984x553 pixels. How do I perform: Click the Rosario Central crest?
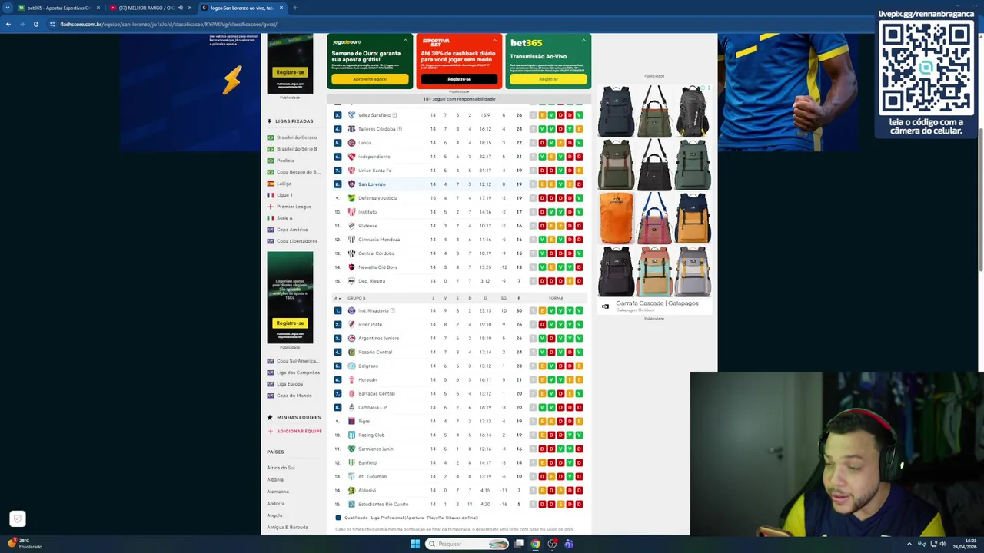[351, 352]
